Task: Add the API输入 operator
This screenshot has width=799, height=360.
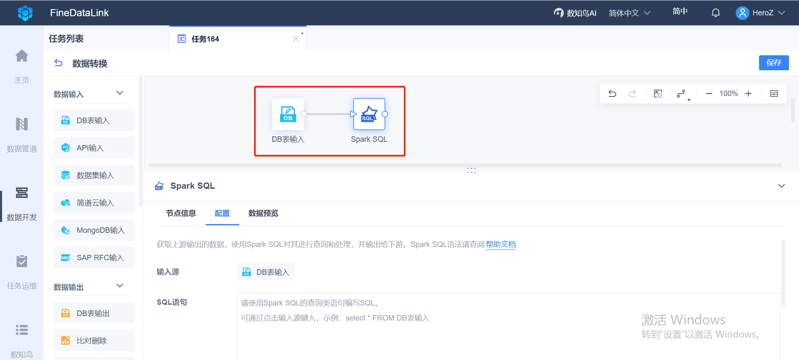Action: click(x=94, y=148)
